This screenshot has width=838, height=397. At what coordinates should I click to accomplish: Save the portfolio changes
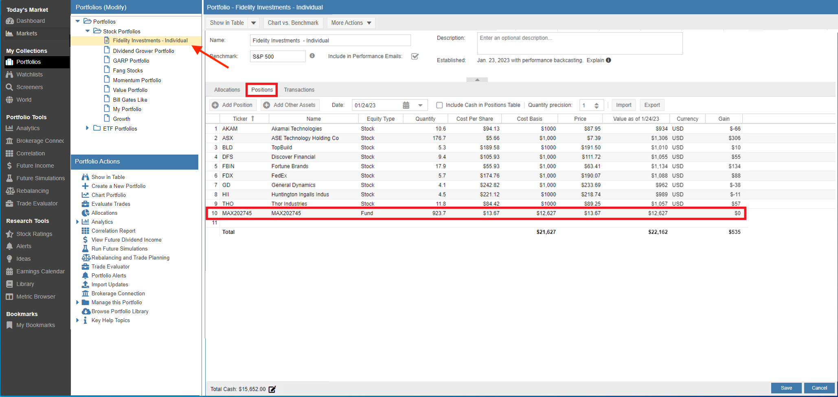pyautogui.click(x=786, y=388)
